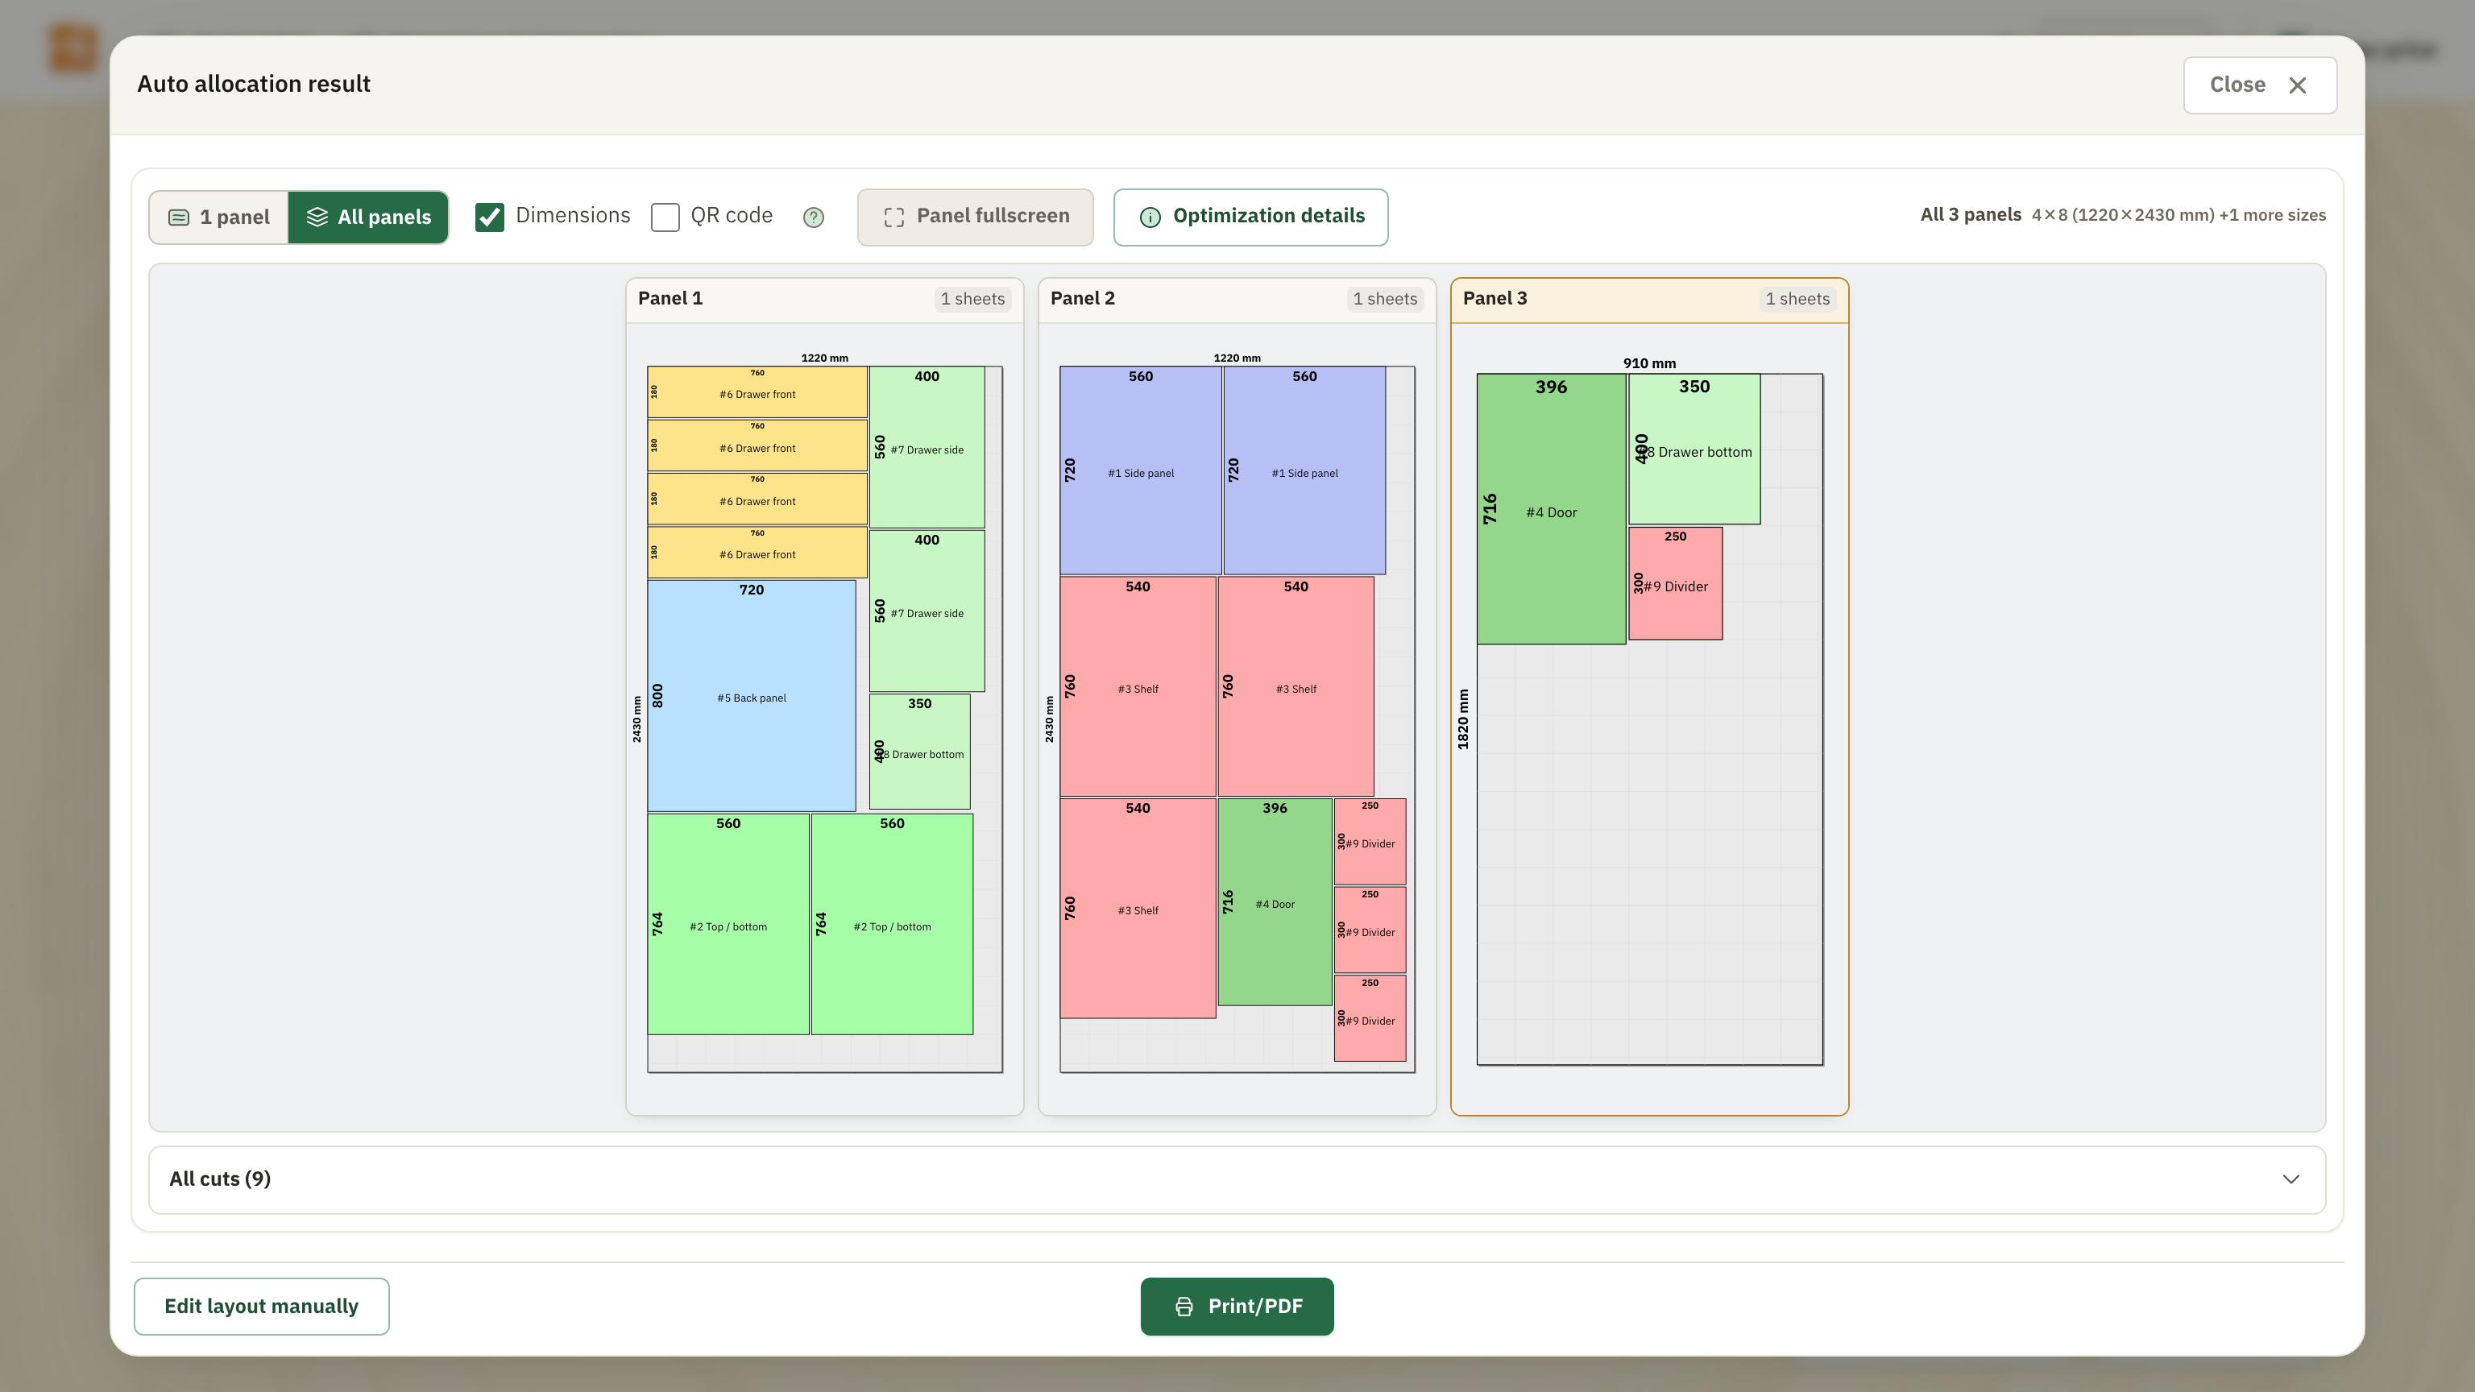
Task: Click '1820 mm' height label on Panel 3
Action: (1462, 719)
